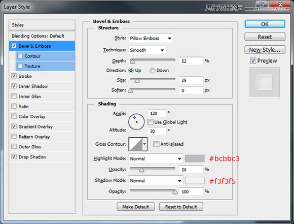Click the Angle dial light direction widget
This screenshot has height=224, width=294.
pyautogui.click(x=136, y=122)
